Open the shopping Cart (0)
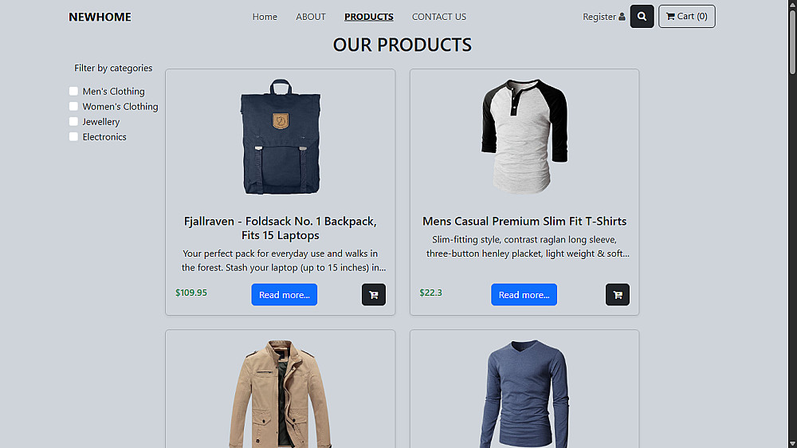 pyautogui.click(x=686, y=17)
